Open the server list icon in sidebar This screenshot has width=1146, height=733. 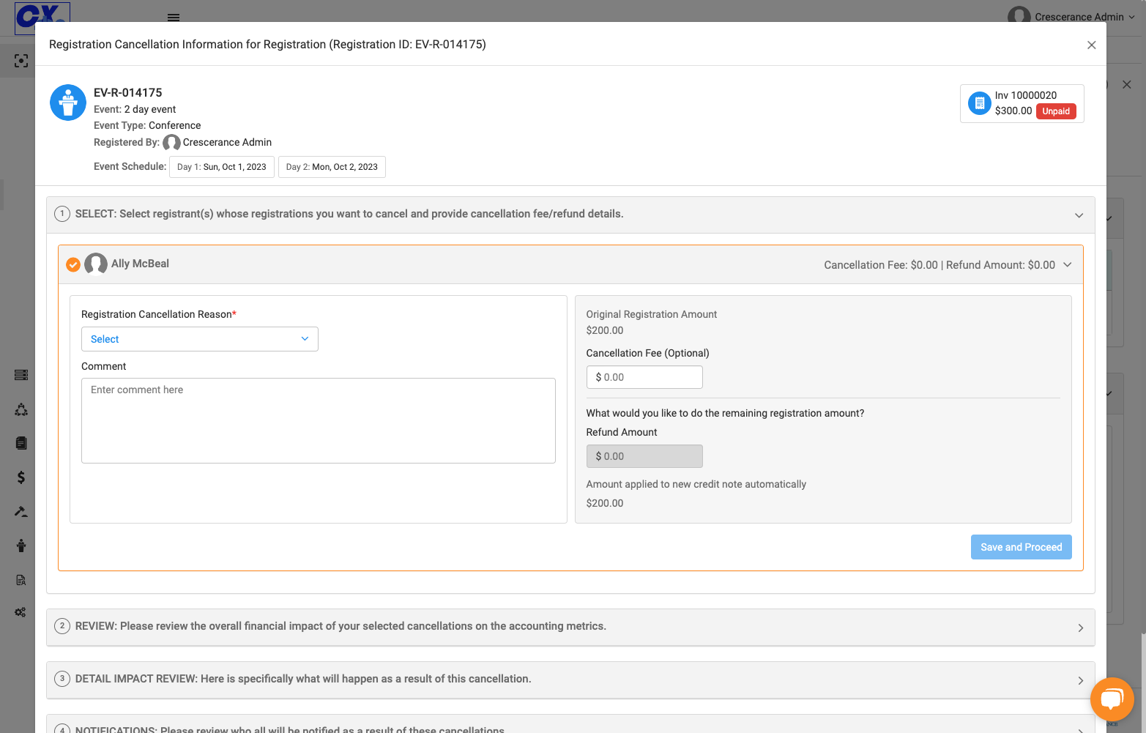point(21,375)
